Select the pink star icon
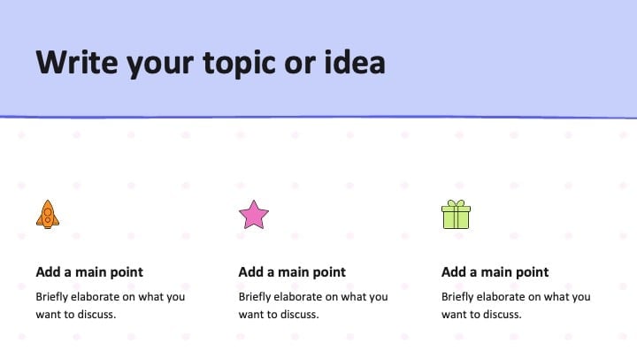This screenshot has width=637, height=358. coord(254,214)
